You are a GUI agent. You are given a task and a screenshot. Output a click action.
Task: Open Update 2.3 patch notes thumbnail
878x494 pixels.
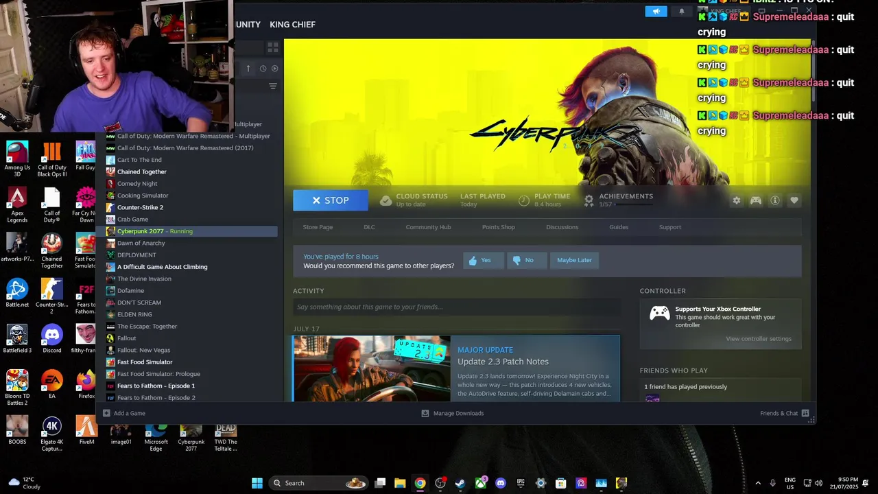pos(371,368)
